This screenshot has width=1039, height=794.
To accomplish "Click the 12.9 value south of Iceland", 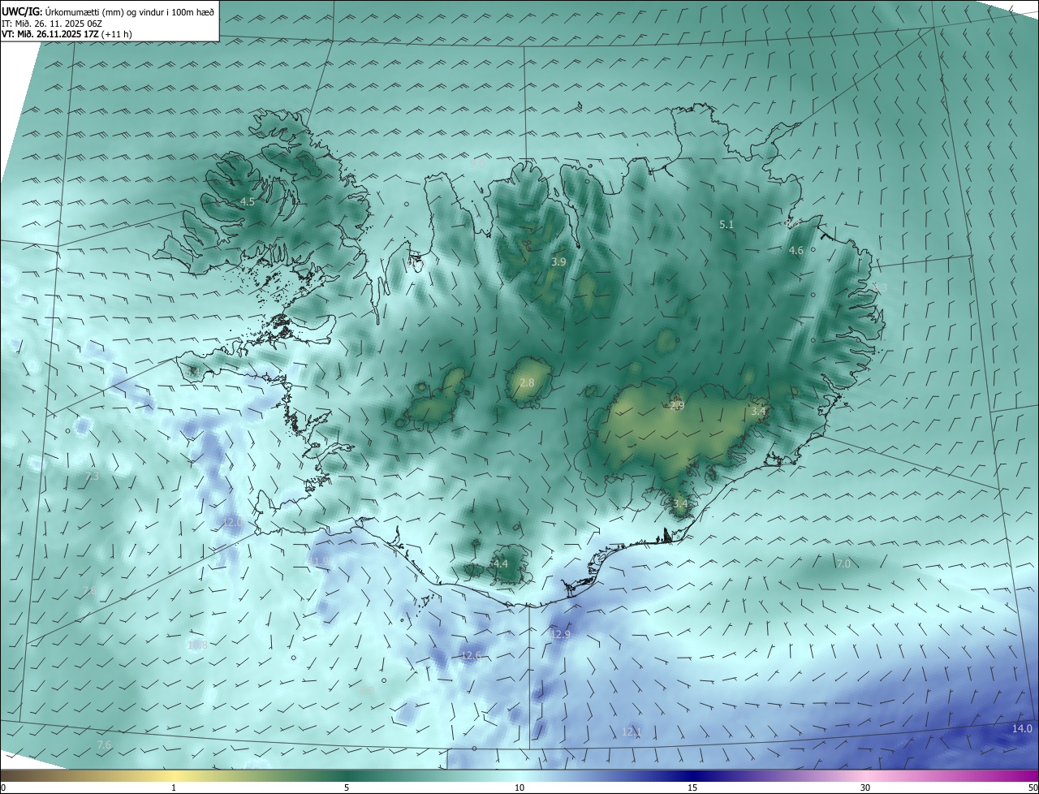I will coord(561,634).
